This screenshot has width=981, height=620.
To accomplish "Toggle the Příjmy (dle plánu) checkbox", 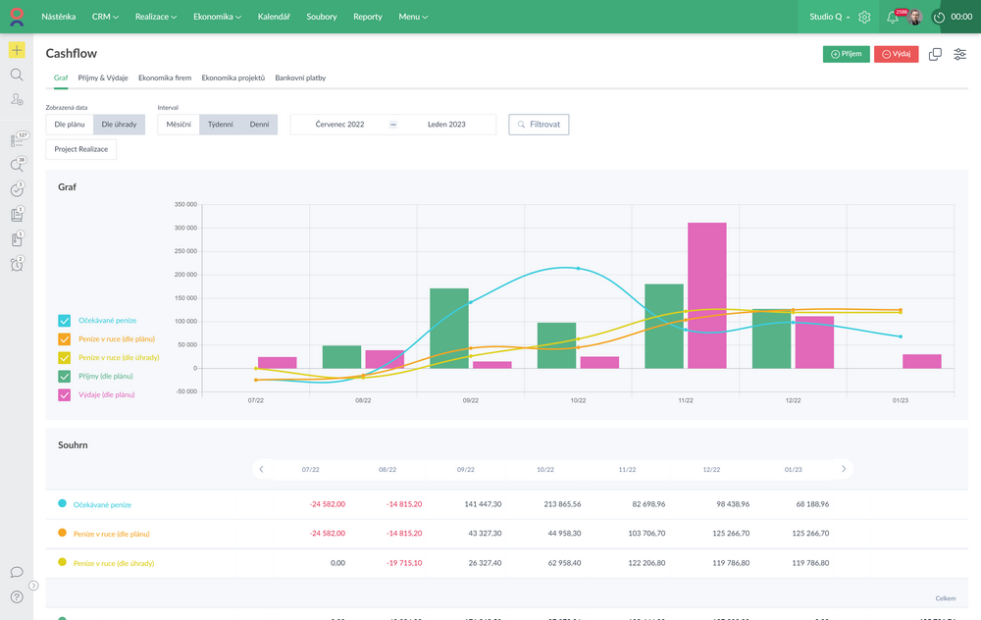I will click(65, 376).
